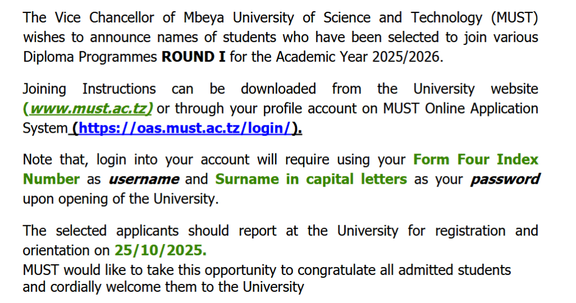Click the word congratulate
Image resolution: width=576 pixels, height=303 pixels.
pos(342,270)
